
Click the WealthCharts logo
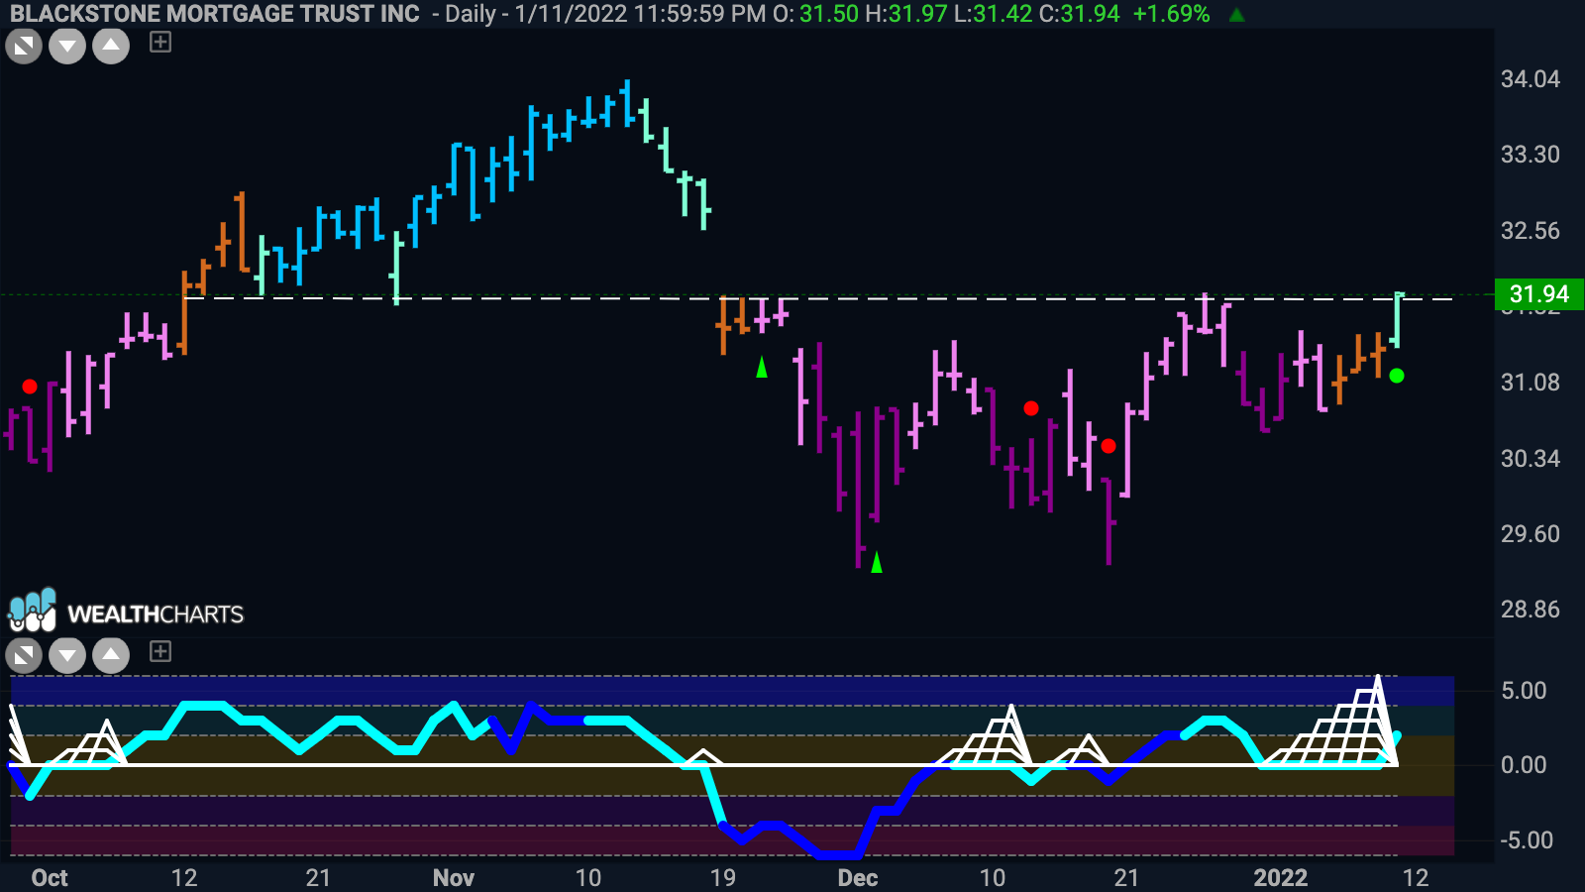coord(126,612)
